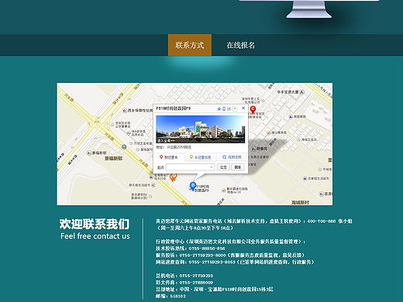Viewport: 403px width, 302px height.
Task: Click the 总部地址 address line
Action: 214,290
